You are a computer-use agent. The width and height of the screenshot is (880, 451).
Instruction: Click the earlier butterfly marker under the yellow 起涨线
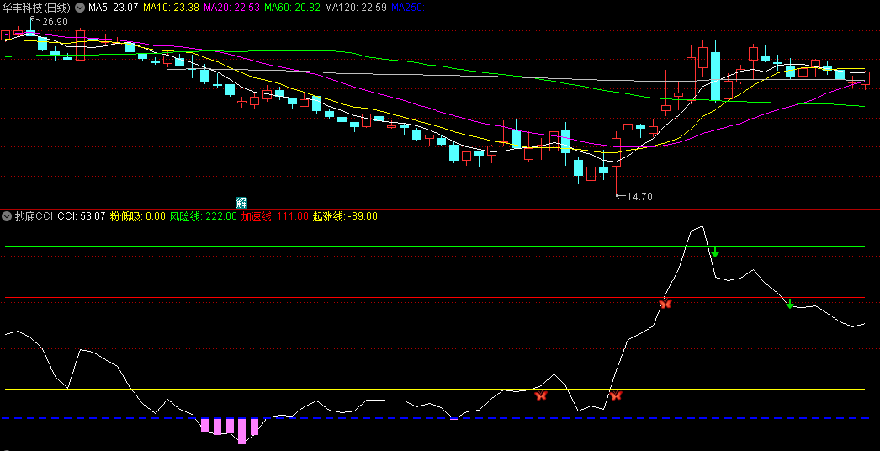point(541,396)
